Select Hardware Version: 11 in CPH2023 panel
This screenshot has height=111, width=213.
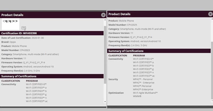click(x=14, y=58)
